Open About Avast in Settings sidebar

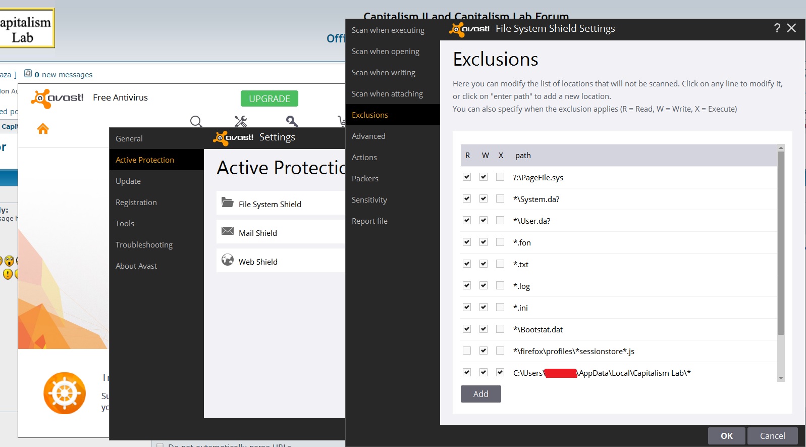(156, 266)
